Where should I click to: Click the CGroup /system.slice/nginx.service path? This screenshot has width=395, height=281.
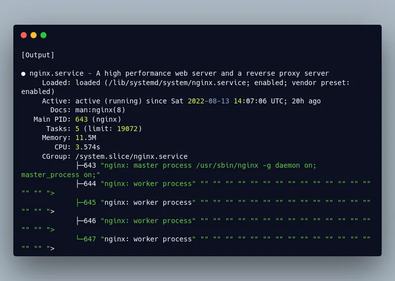(x=131, y=156)
